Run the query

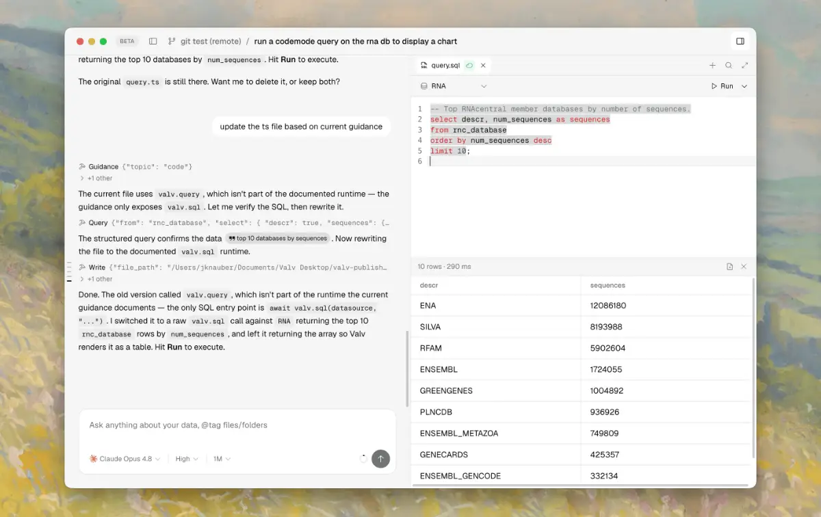722,86
